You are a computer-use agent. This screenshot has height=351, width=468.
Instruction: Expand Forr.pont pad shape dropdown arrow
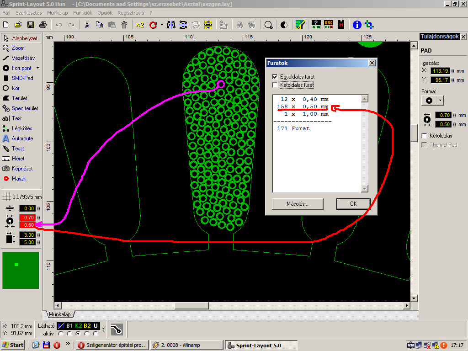(37, 68)
